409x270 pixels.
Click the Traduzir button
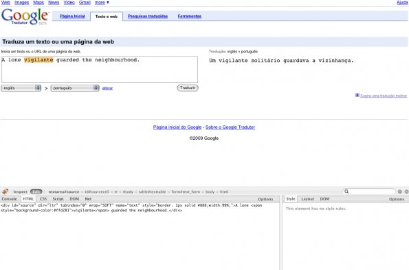coord(188,88)
